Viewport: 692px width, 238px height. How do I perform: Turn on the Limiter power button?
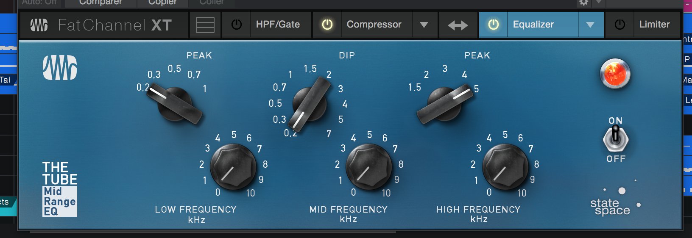(x=620, y=25)
